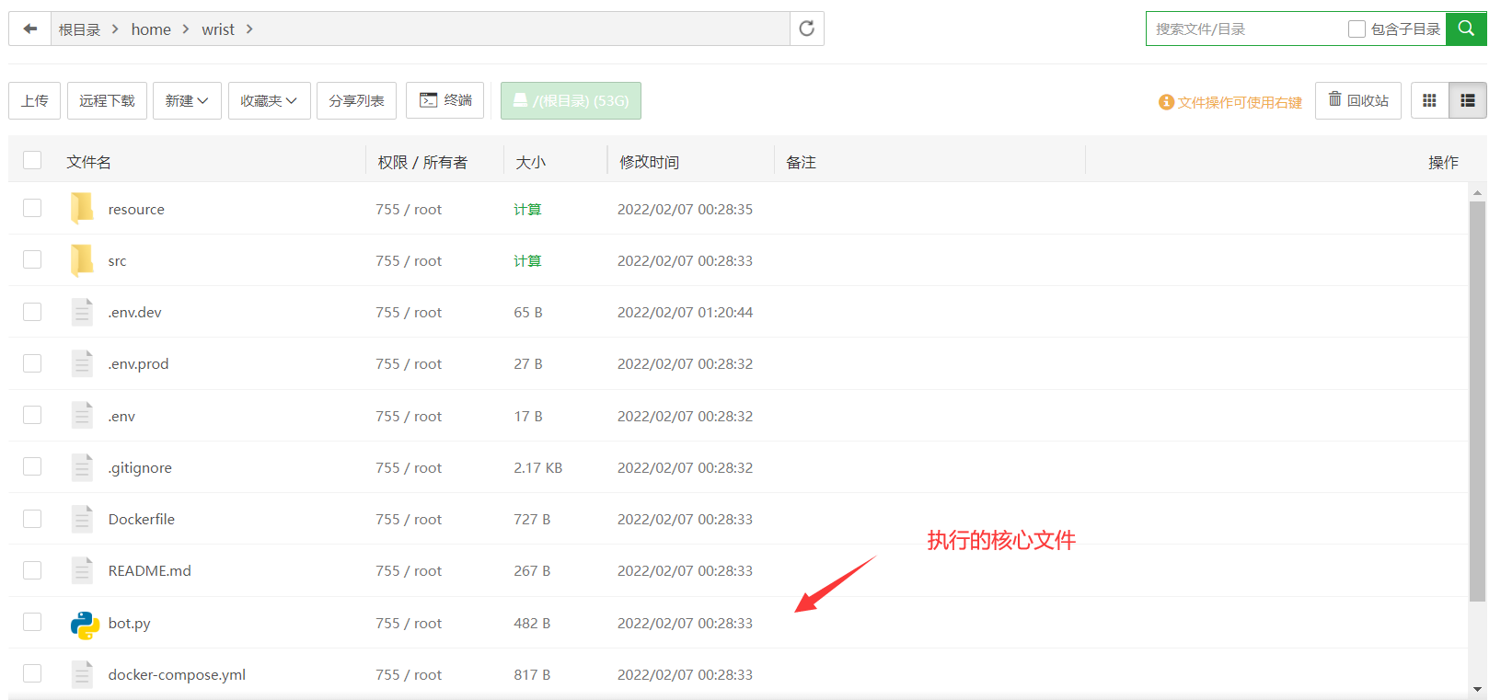
Task: Check the bot.py checkbox
Action: point(32,622)
